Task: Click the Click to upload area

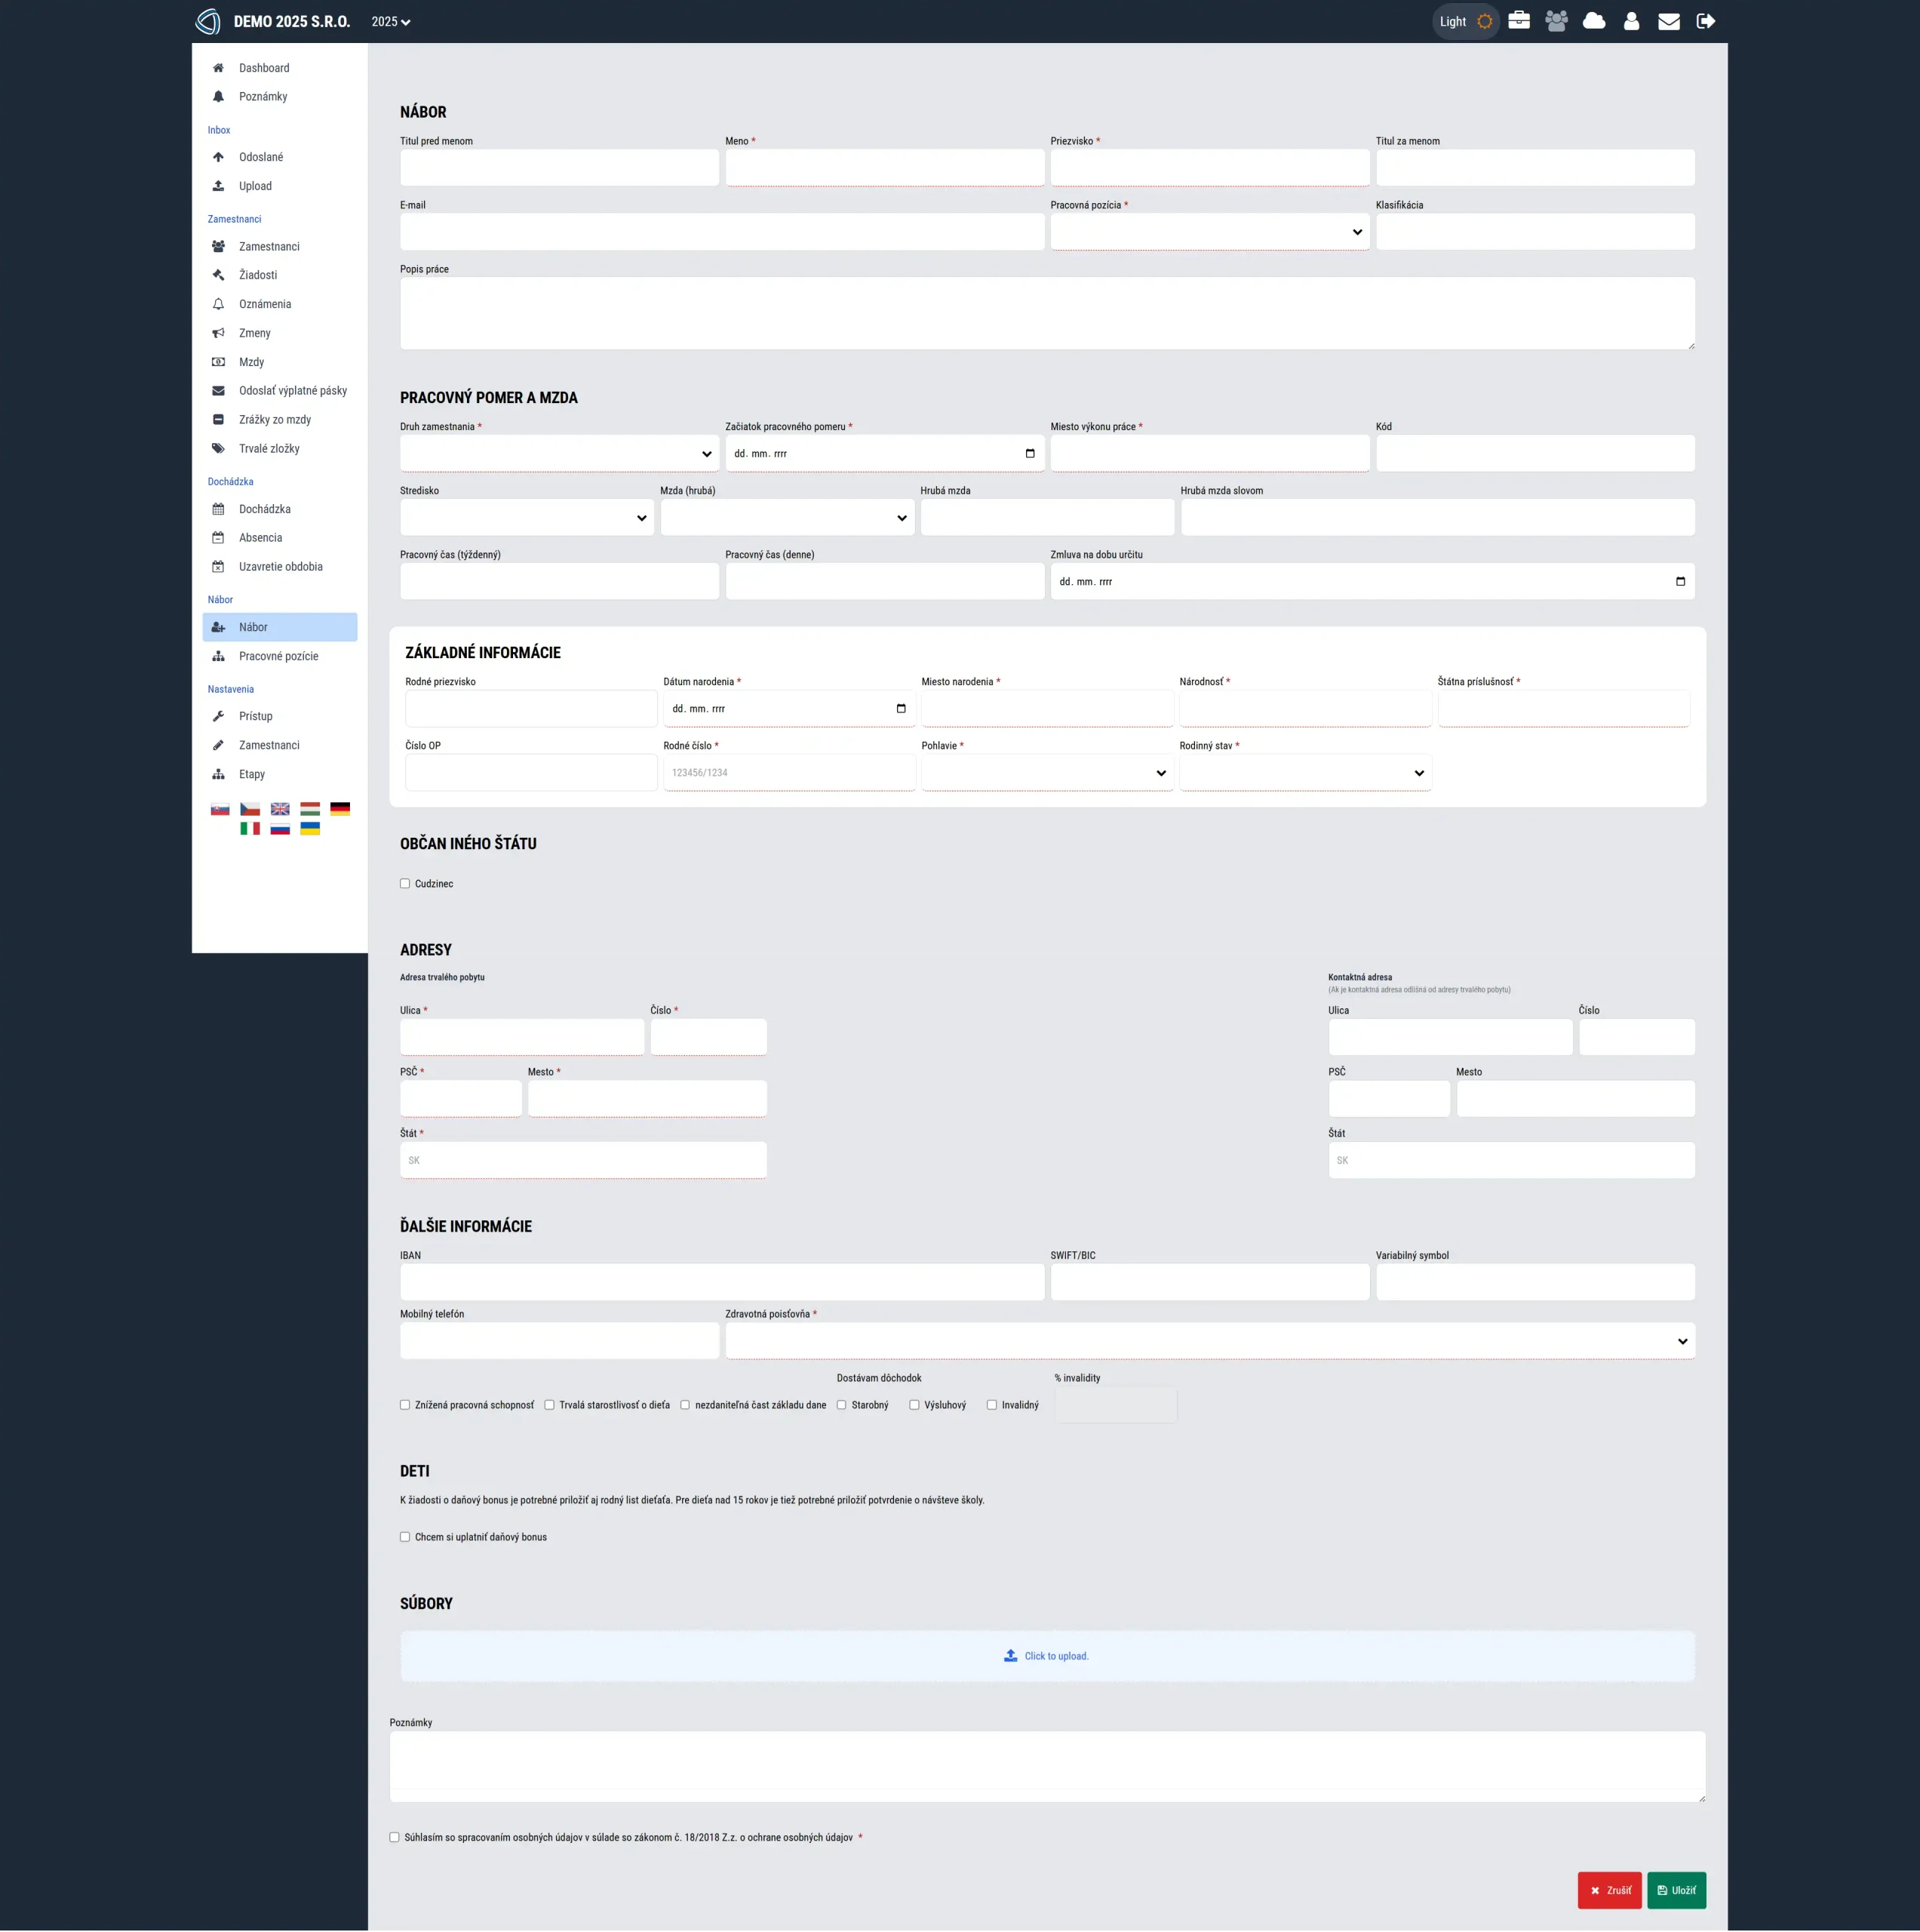Action: [x=1046, y=1656]
